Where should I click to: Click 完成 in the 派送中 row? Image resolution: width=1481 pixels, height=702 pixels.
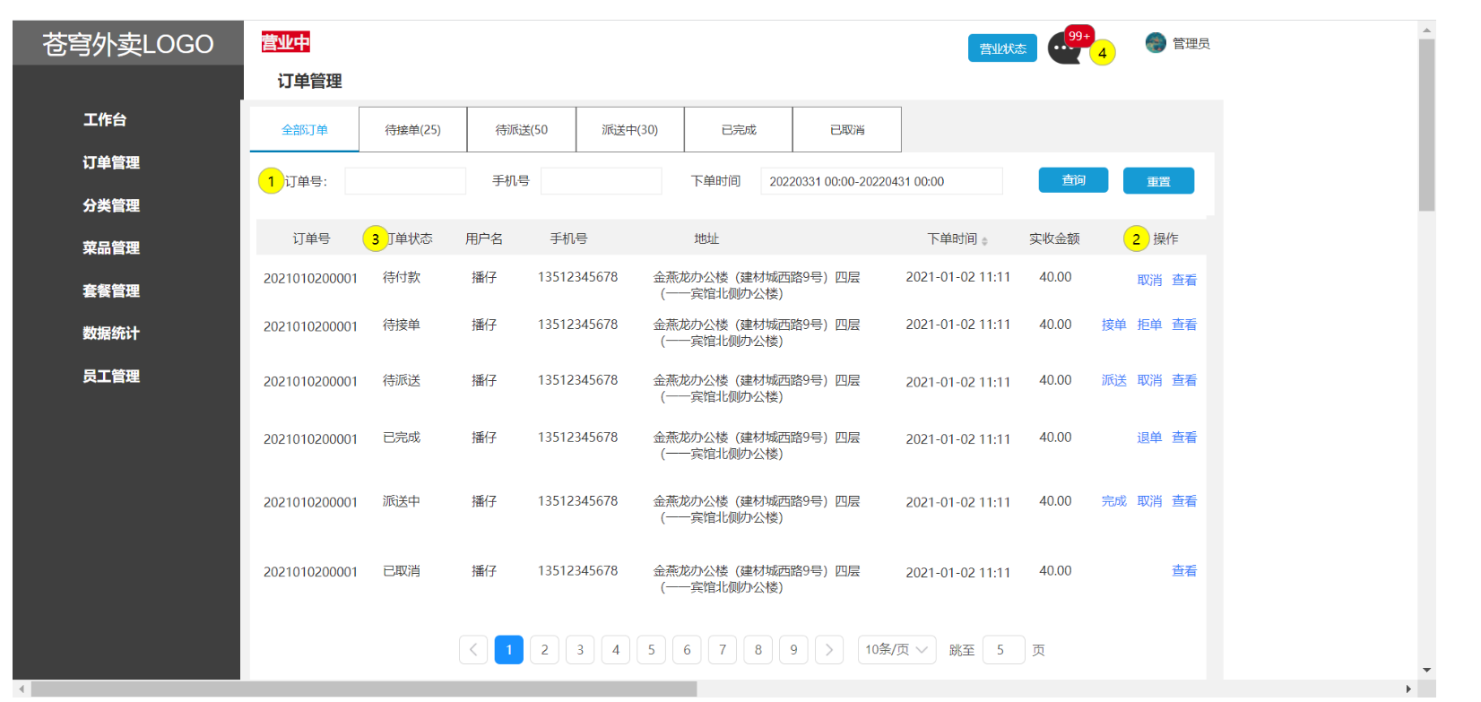(x=1113, y=501)
